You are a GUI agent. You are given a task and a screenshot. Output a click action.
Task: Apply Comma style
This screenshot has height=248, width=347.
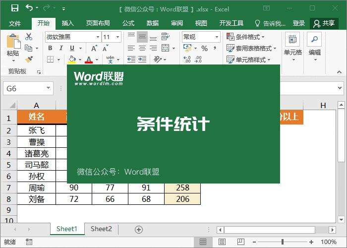215,48
